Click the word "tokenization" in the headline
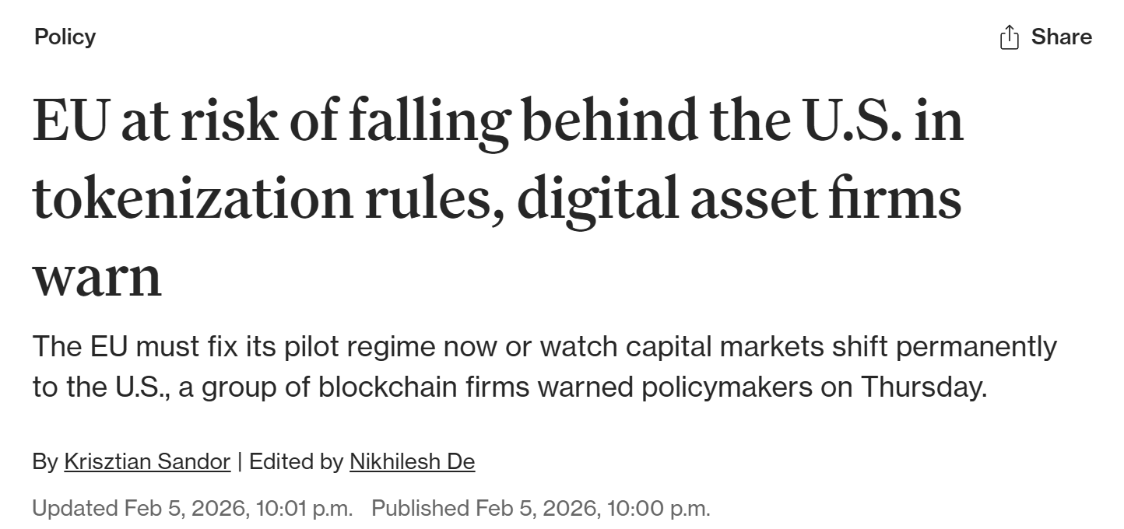The height and width of the screenshot is (529, 1124). click(192, 197)
